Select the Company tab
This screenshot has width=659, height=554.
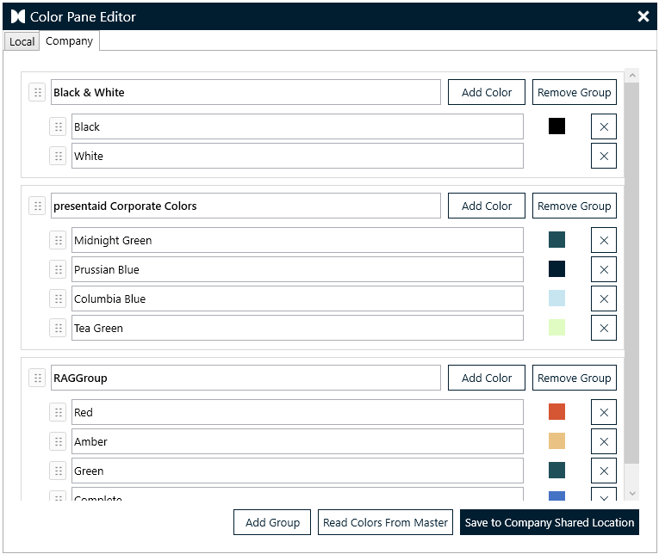tap(70, 40)
